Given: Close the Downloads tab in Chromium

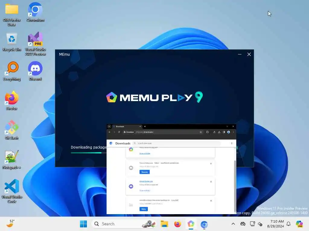Looking at the screenshot, I should (x=140, y=127).
